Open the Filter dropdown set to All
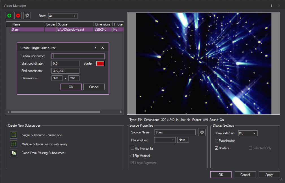285x183 pixels. (62, 16)
